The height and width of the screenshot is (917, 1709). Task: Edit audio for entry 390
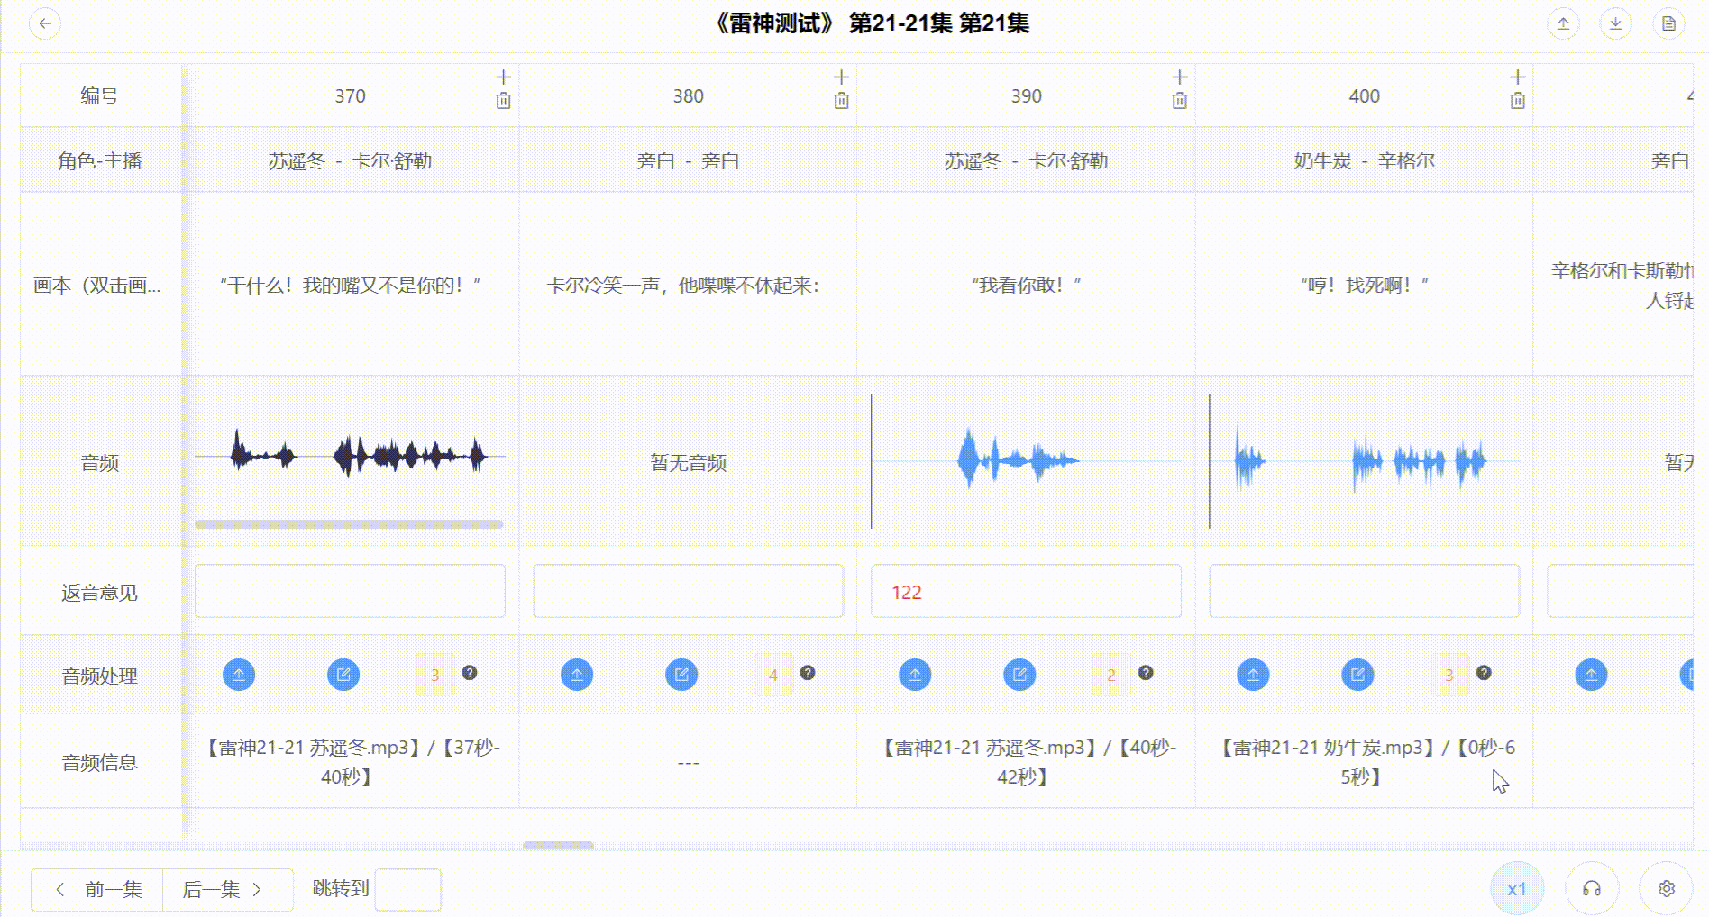tap(1019, 675)
